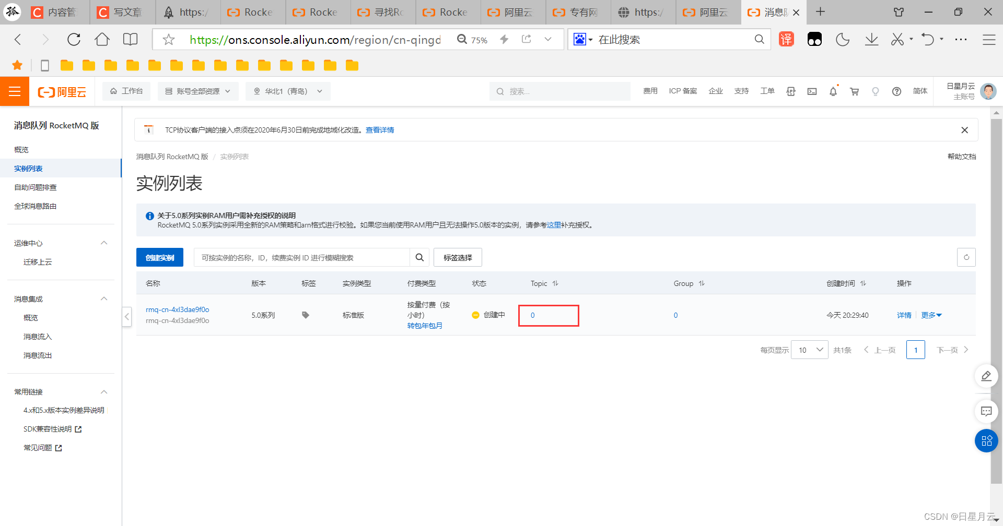Viewport: 1003px width, 526px height.
Task: Toggle browser night mode moon icon
Action: [x=843, y=40]
